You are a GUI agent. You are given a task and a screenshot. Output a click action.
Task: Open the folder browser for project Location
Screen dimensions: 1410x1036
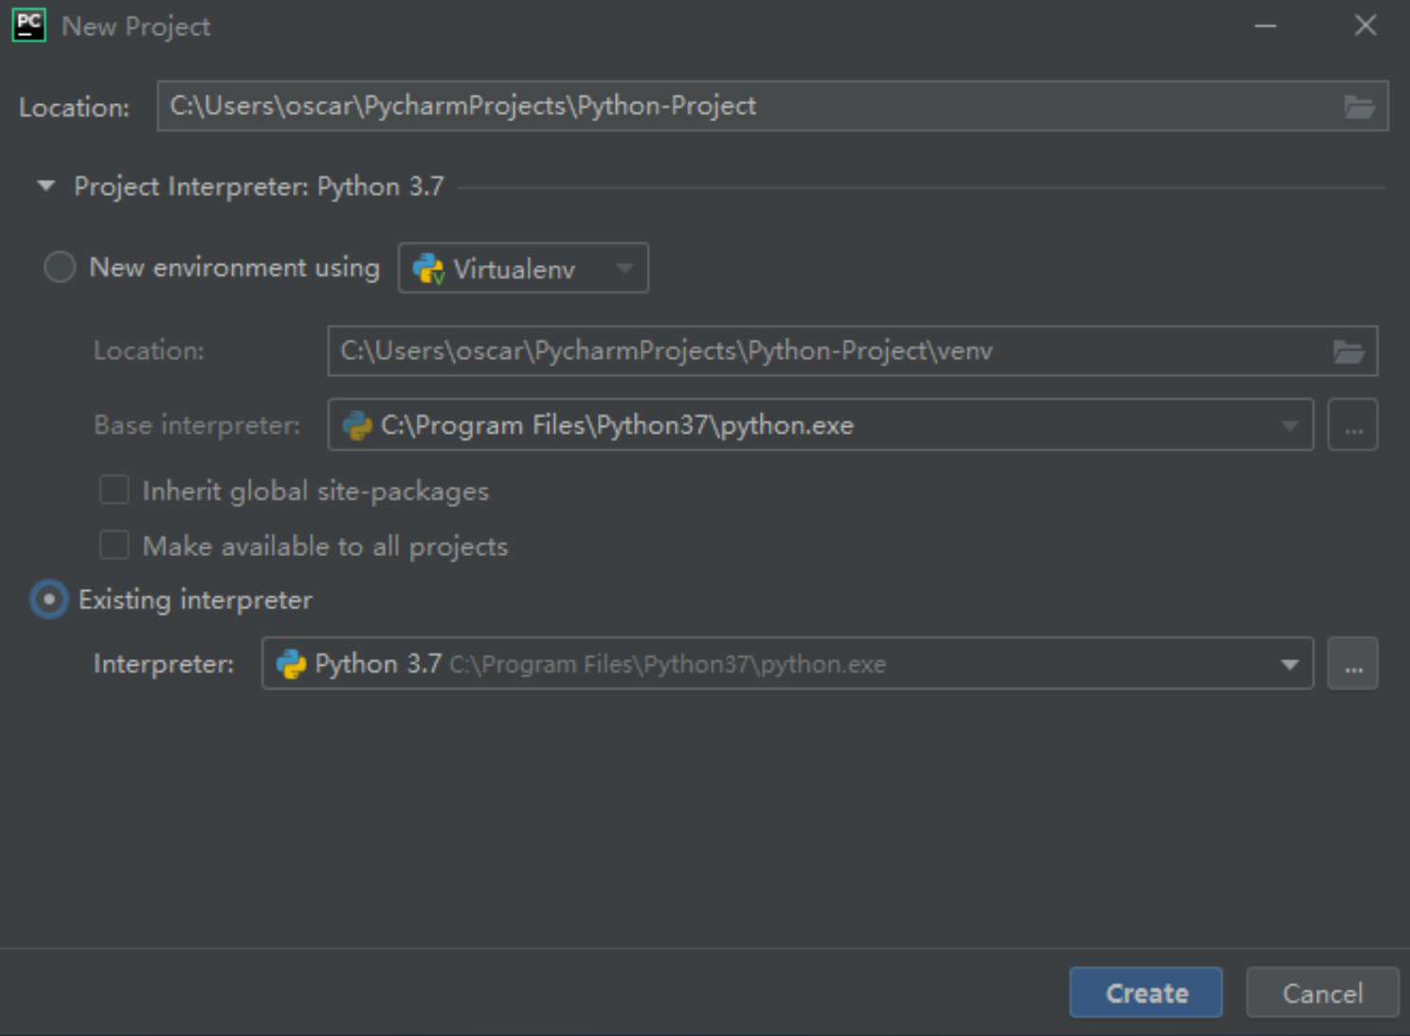1362,105
